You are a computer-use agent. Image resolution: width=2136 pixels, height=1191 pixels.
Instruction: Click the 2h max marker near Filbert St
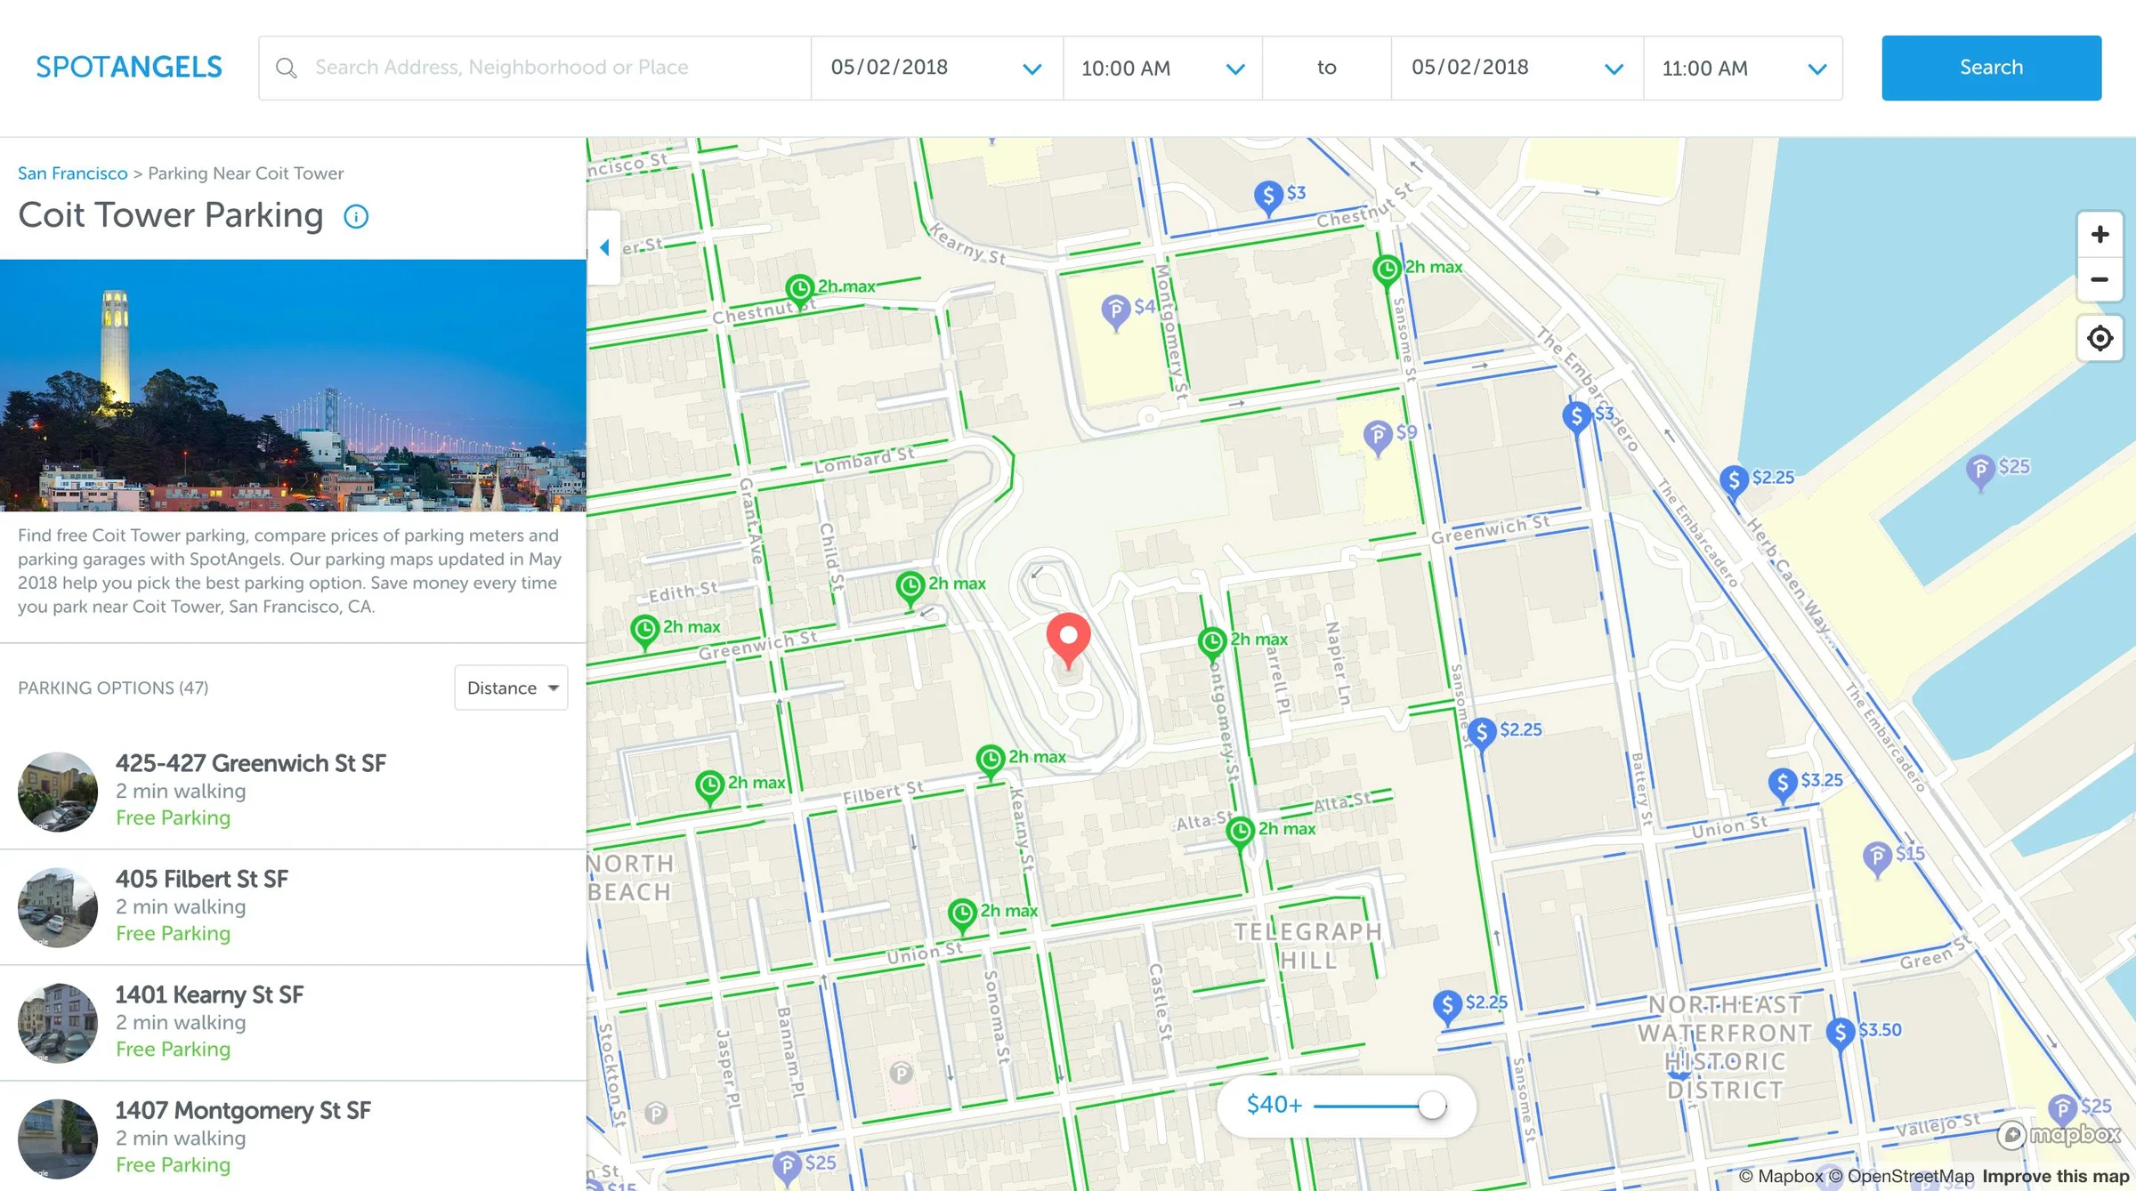click(x=990, y=761)
